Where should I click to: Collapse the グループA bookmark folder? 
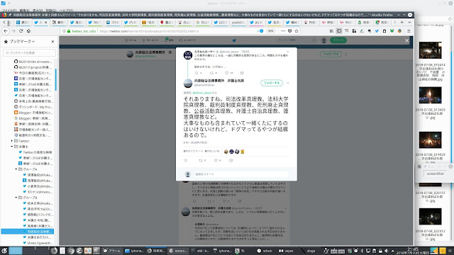[x=16, y=169]
